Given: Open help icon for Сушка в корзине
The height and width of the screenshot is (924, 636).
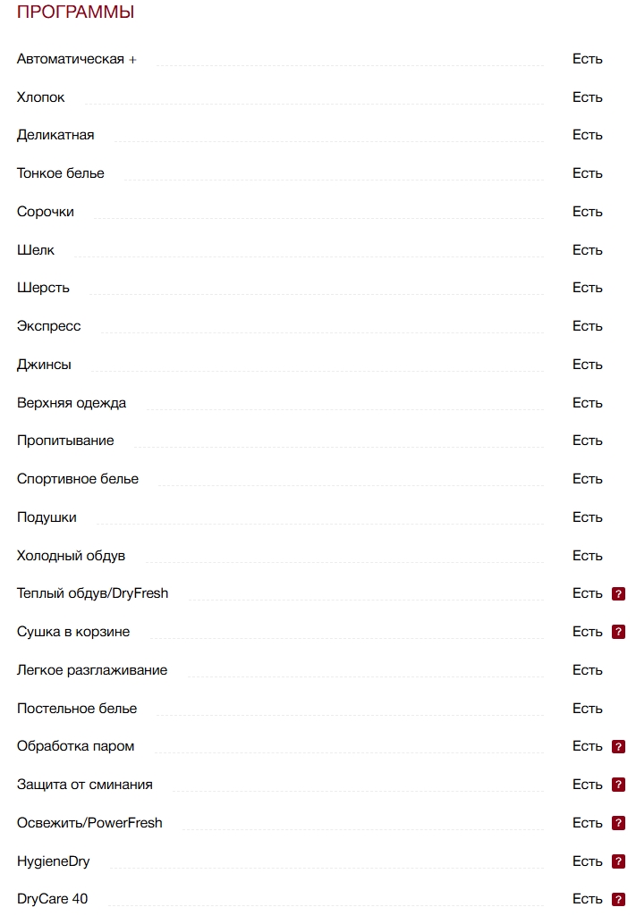Looking at the screenshot, I should click(618, 632).
